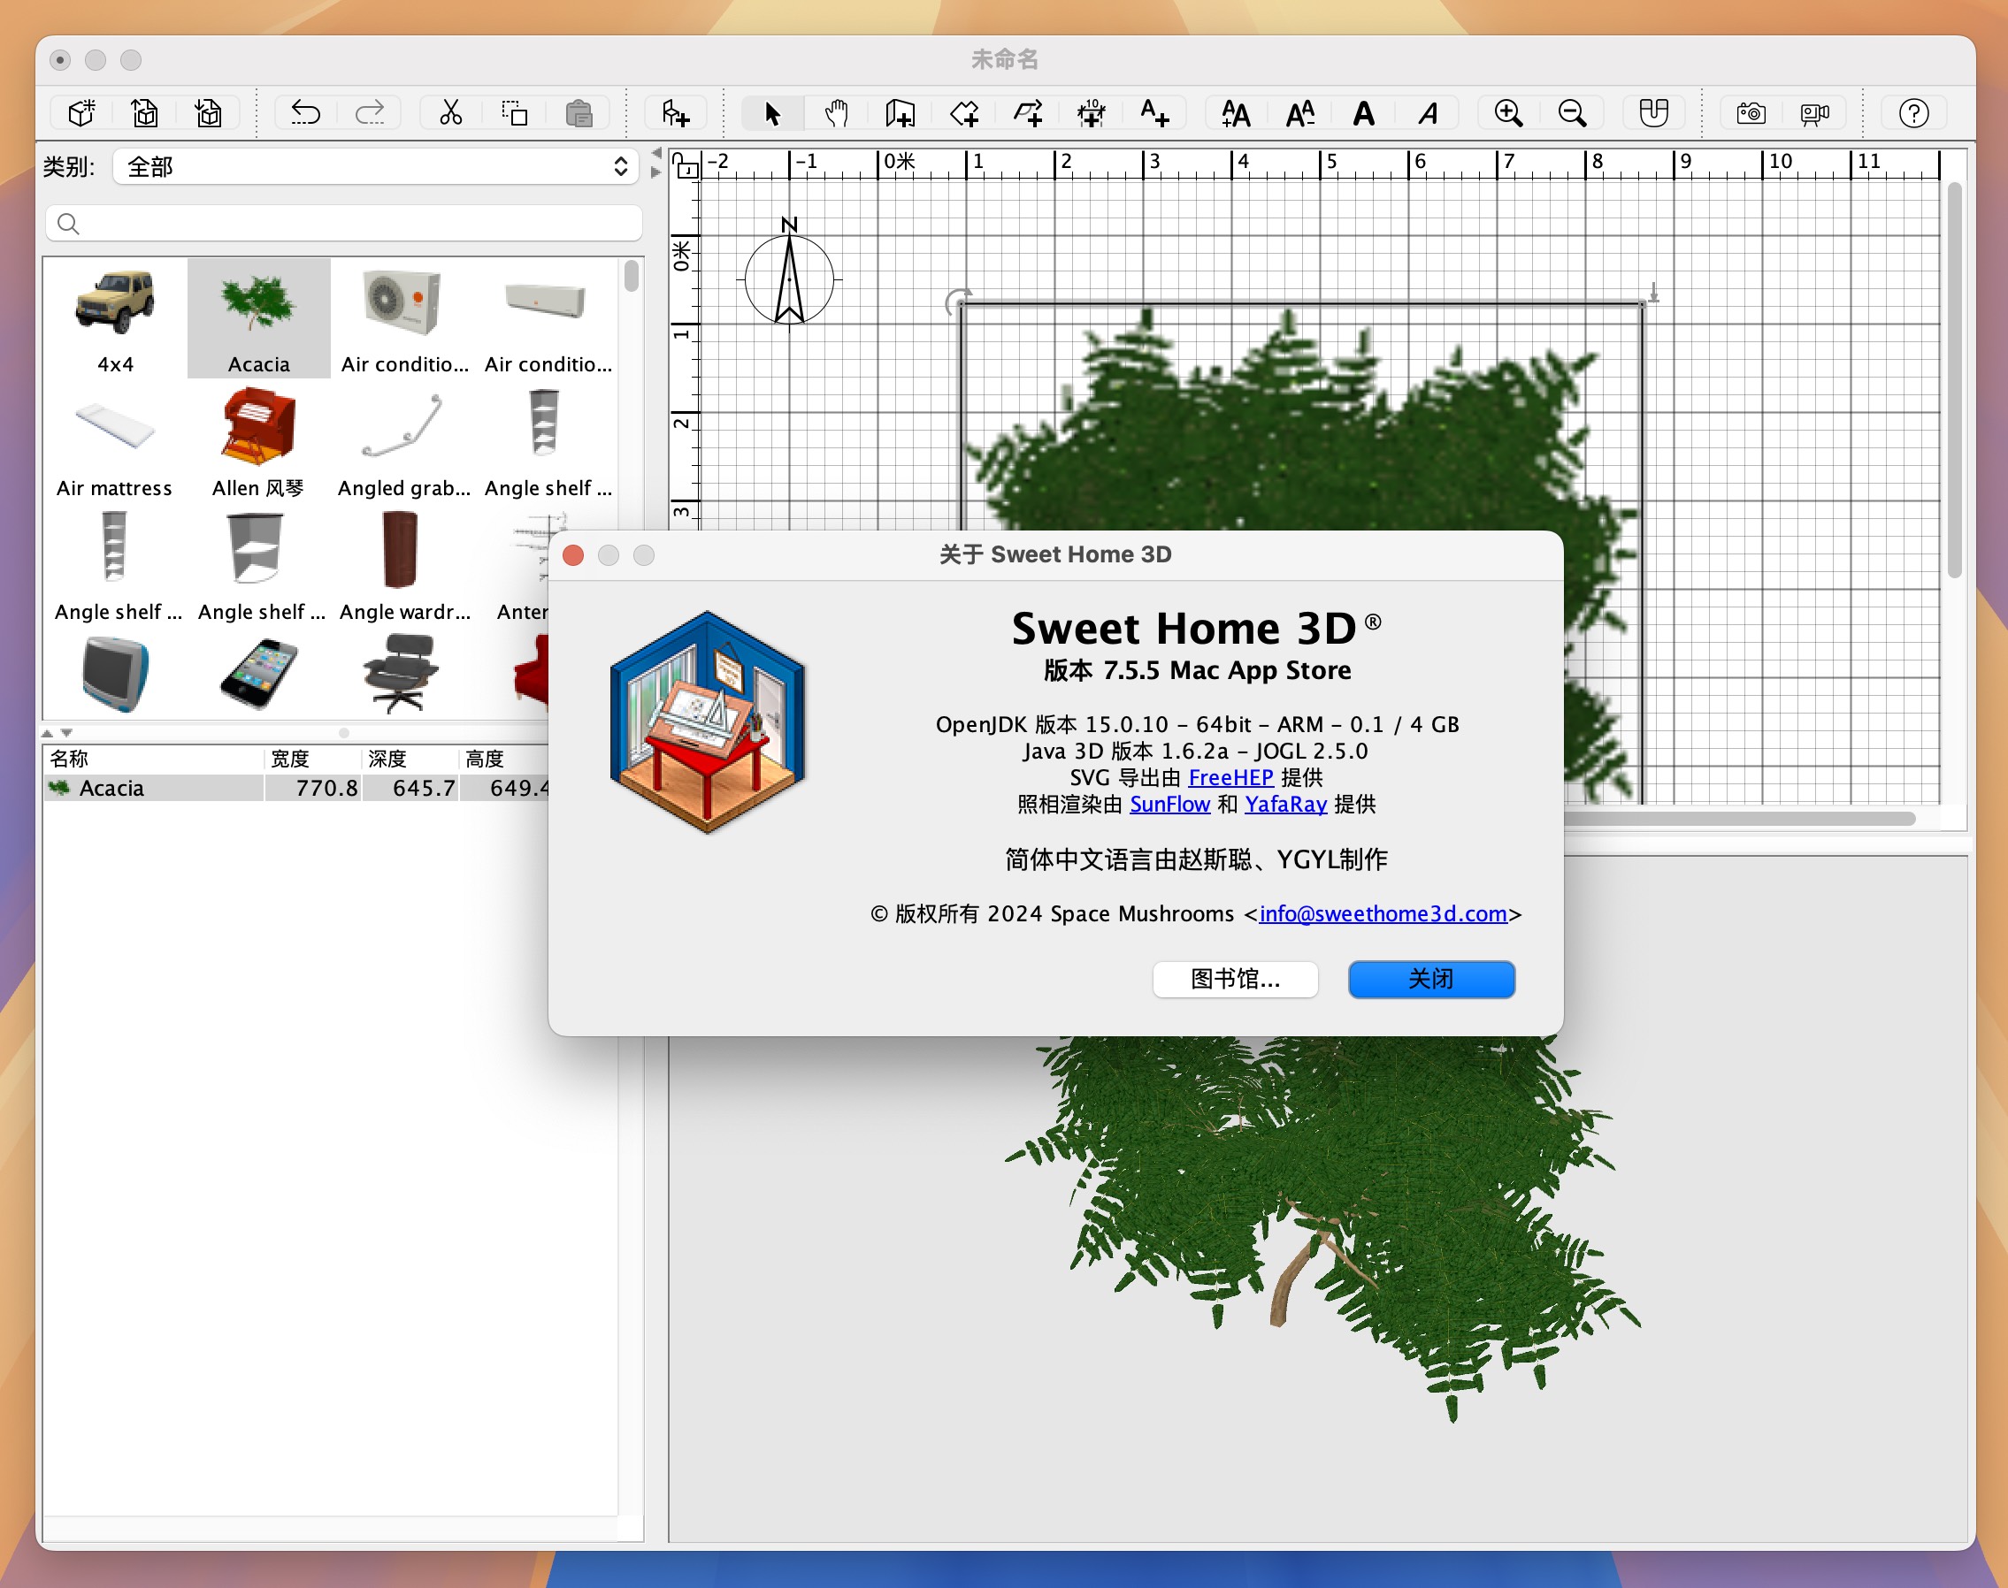
Task: Click the Zoom in magnifier icon
Action: [x=1508, y=113]
